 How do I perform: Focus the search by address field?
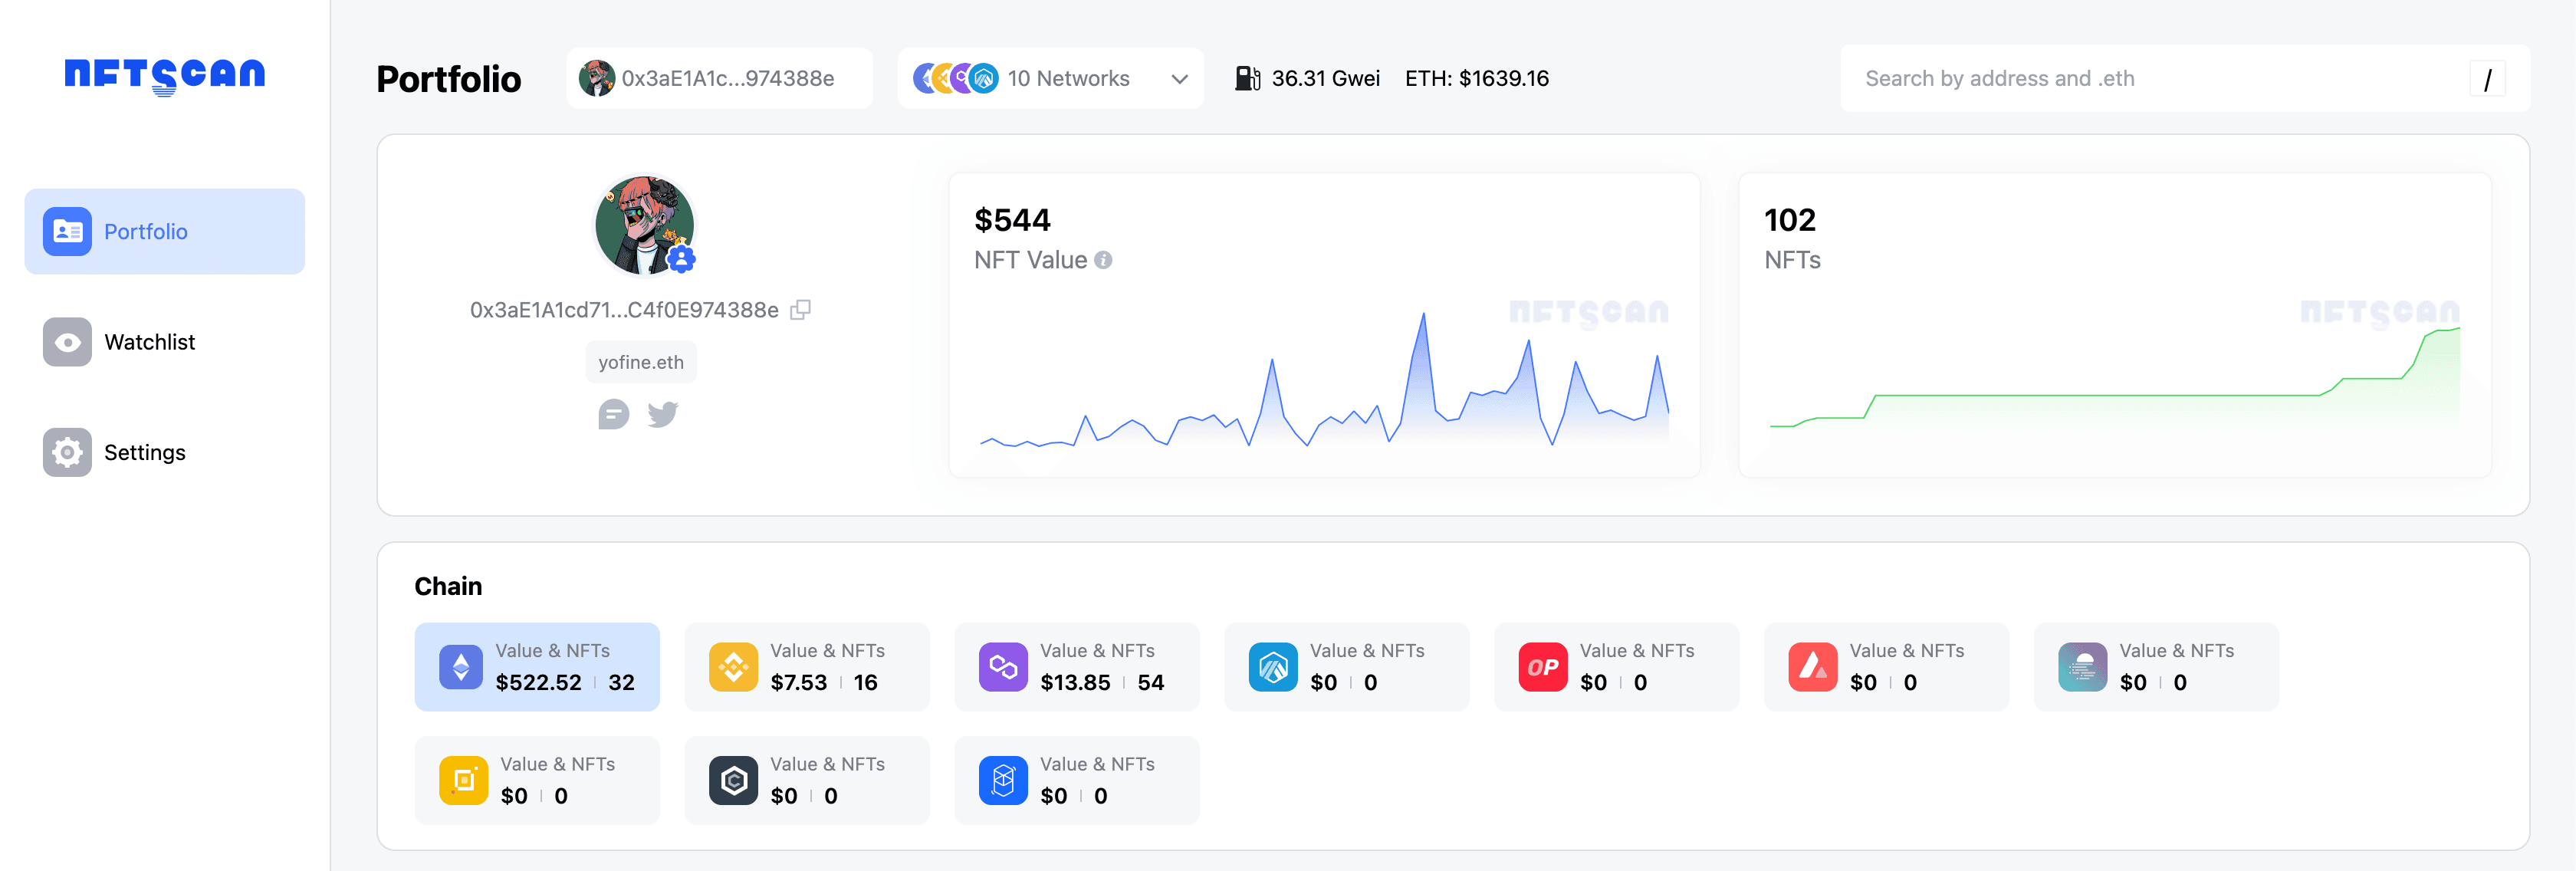[2150, 78]
